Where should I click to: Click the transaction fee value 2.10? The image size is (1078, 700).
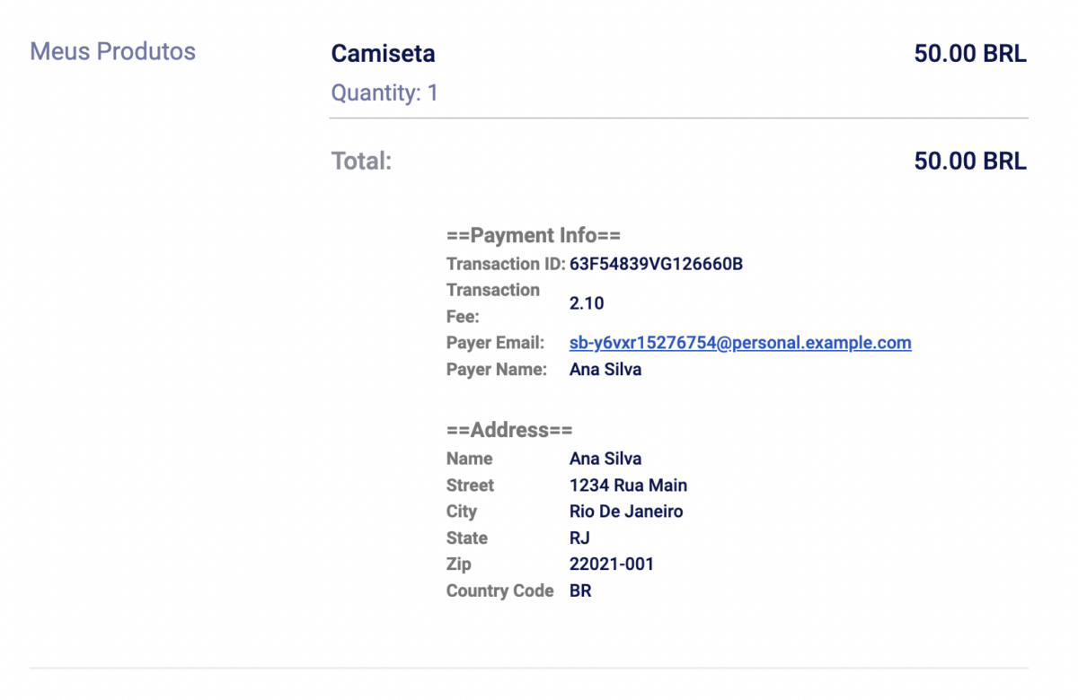(587, 303)
